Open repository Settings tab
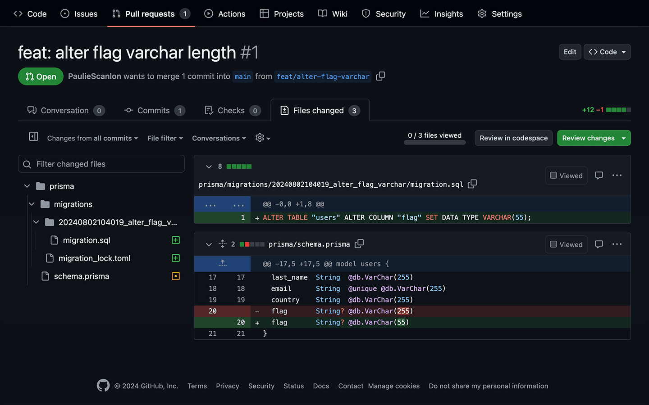649x405 pixels. click(x=500, y=13)
